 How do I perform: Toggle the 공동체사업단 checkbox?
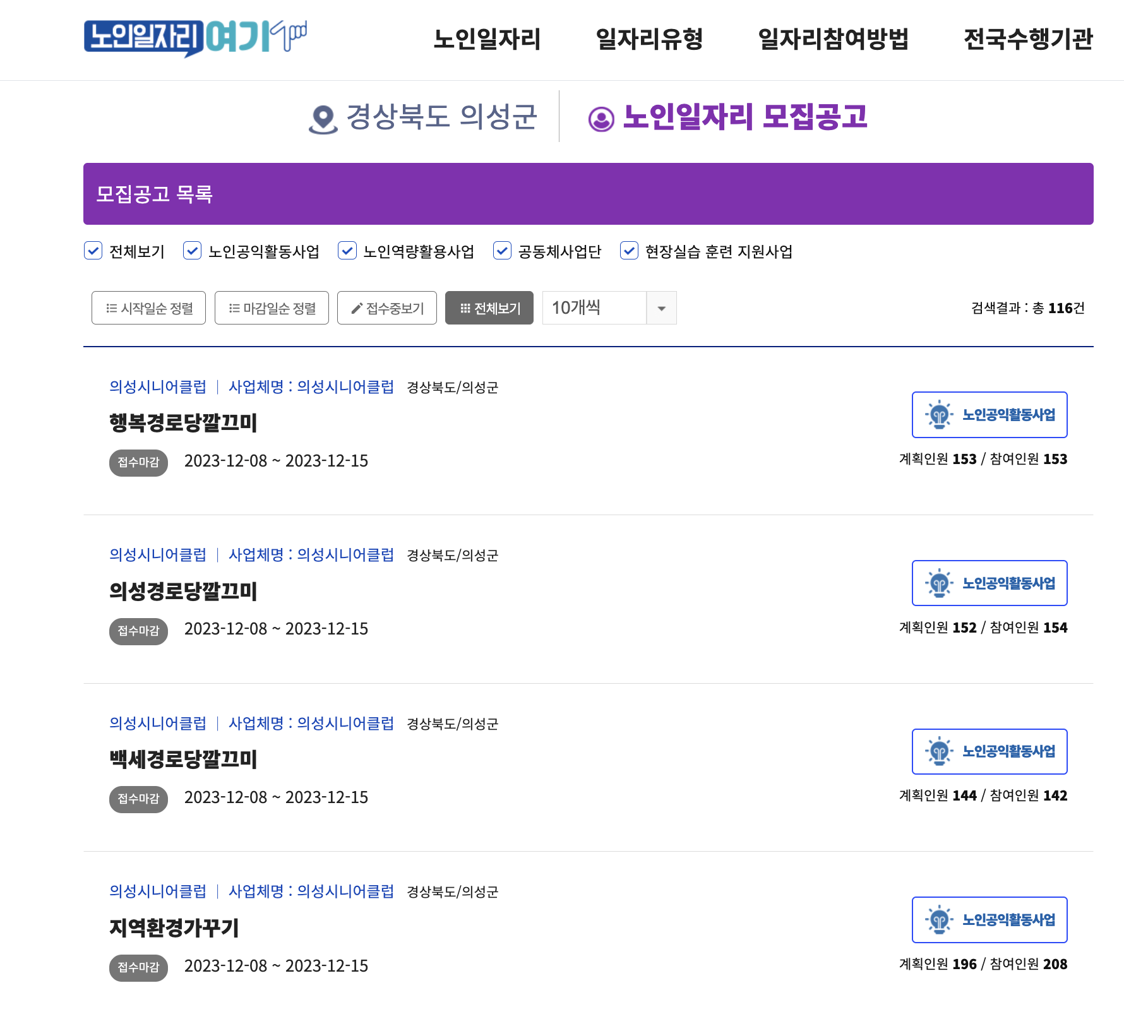click(x=502, y=251)
